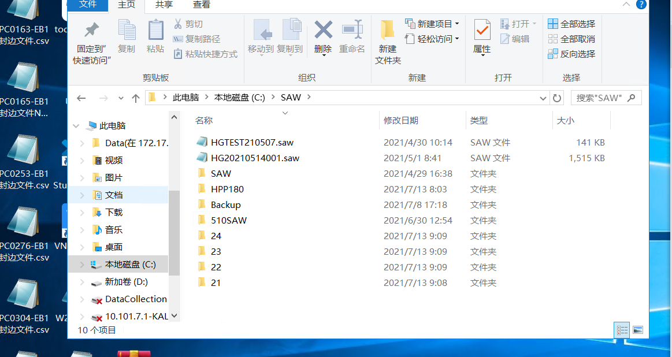The height and width of the screenshot is (357, 672).
Task: Click 本地磁盘 (C:) in the address bar
Action: point(240,98)
